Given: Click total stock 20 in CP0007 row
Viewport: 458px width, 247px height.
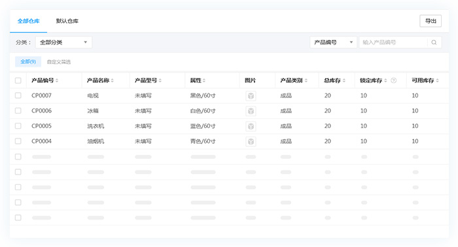Looking at the screenshot, I should pos(328,95).
